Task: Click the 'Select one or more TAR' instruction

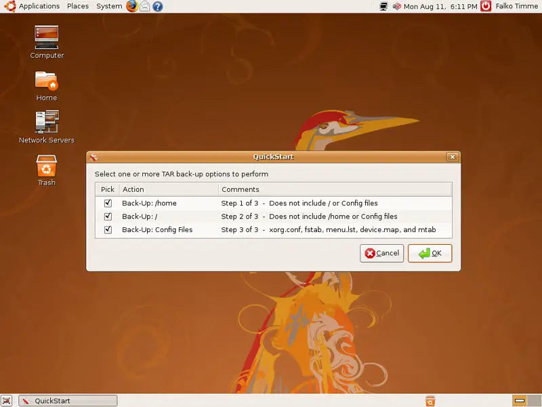Action: pos(182,174)
